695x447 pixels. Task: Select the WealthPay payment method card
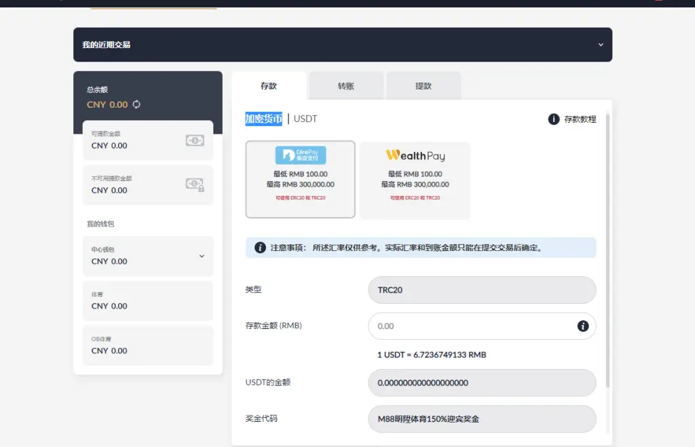pyautogui.click(x=415, y=179)
